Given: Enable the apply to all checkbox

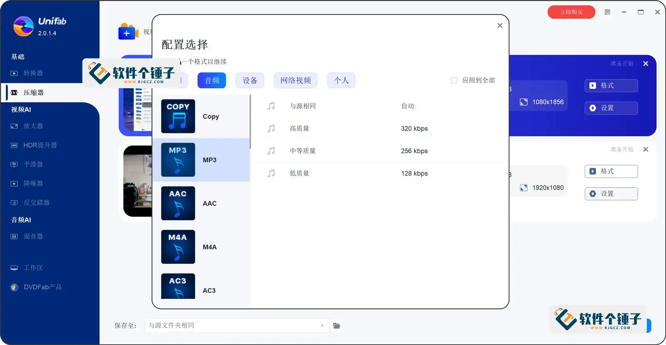Looking at the screenshot, I should point(454,80).
